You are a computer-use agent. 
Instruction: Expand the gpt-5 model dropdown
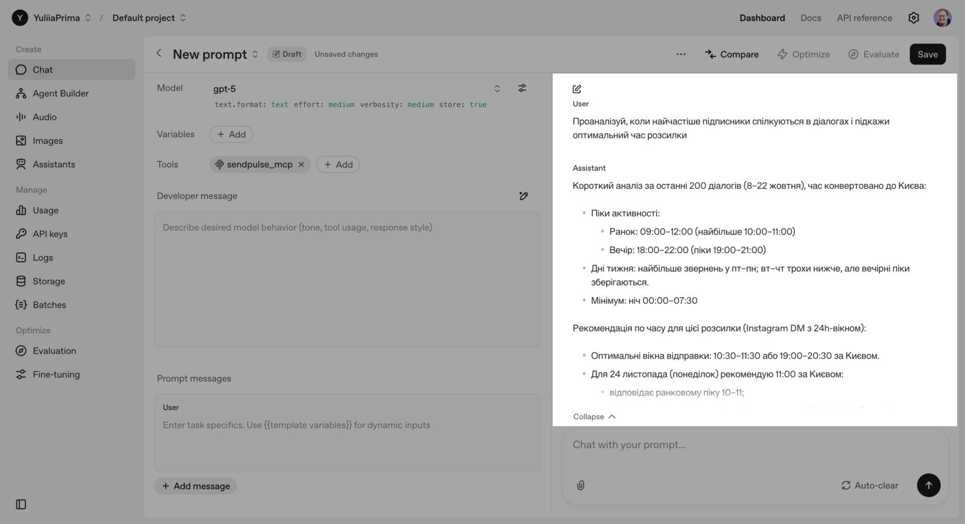497,89
